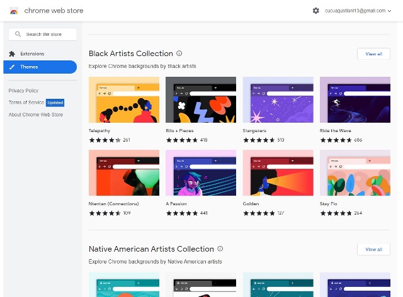Click the magnifier search icon
The height and width of the screenshot is (297, 403).
18,34
